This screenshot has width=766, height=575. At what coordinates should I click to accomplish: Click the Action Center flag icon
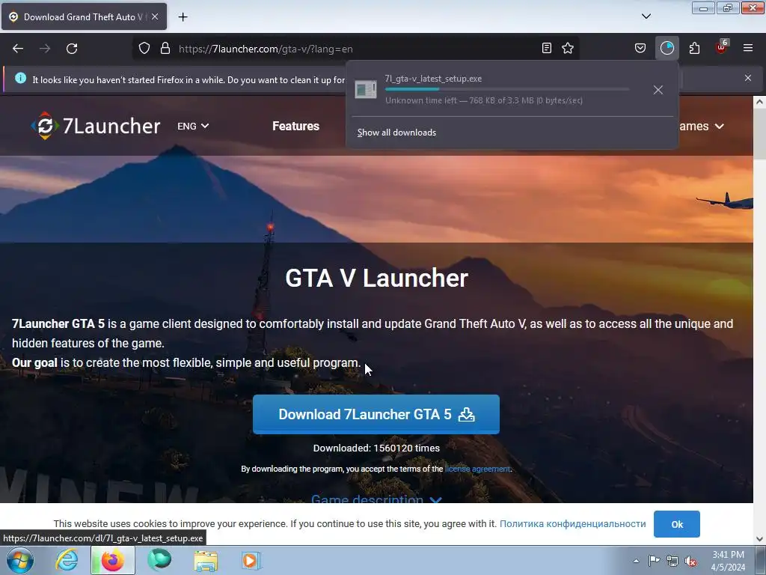tap(654, 561)
